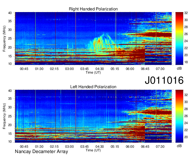This screenshot has width=191, height=155.
Task: Click the 35 MHz tick of Right Handed plot
Action: [x=10, y=21]
